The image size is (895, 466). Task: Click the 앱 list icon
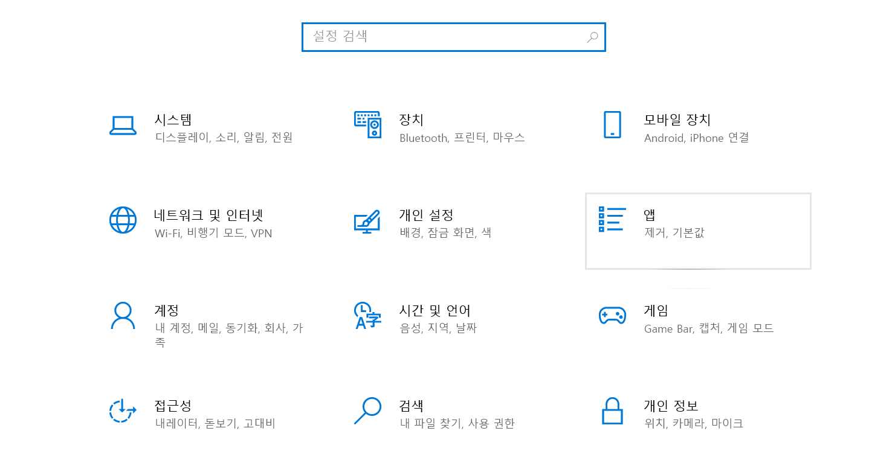coord(612,219)
